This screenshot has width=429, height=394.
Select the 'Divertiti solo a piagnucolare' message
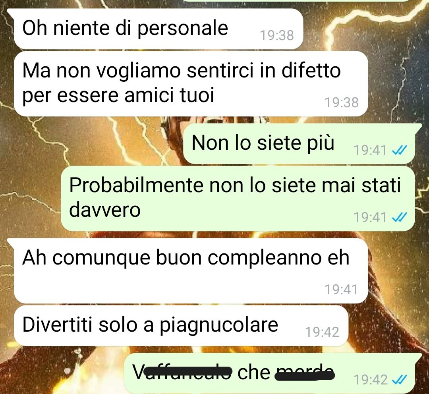tap(181, 326)
